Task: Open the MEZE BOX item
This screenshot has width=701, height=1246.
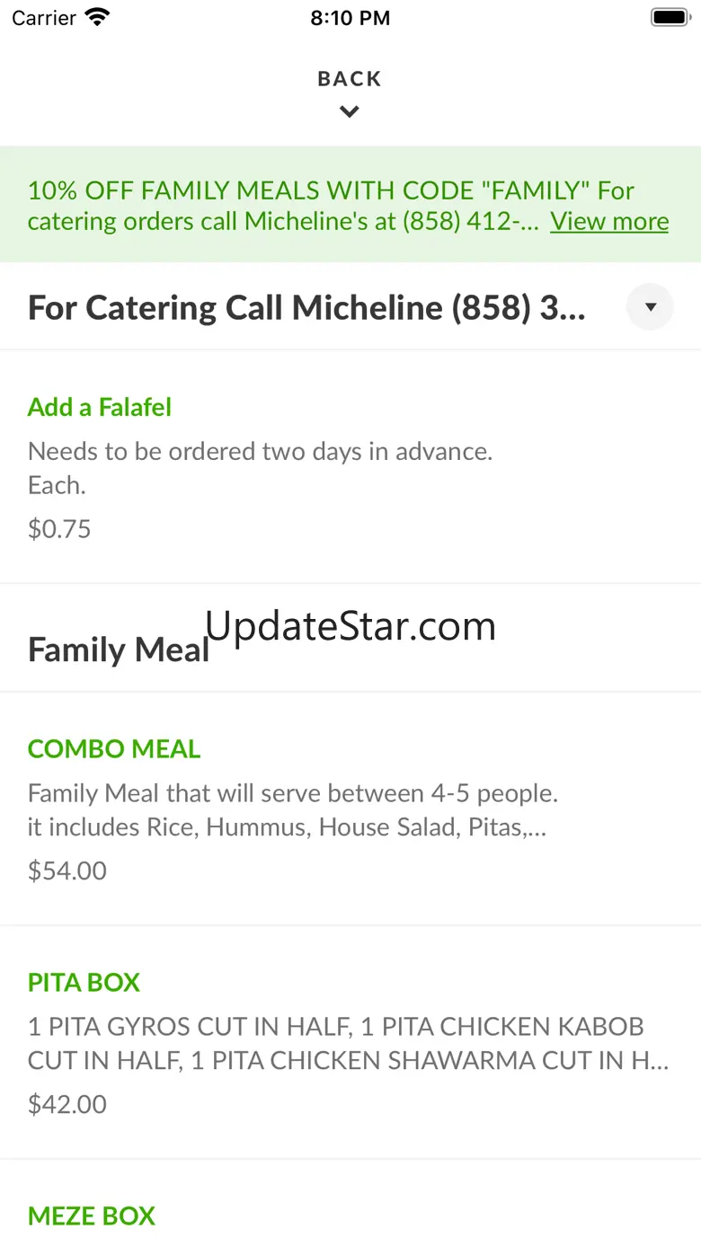Action: [92, 1215]
